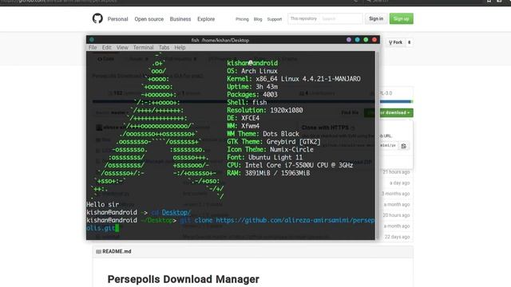Click the Sign in button
Image resolution: width=511 pixels, height=287 pixels.
(x=376, y=19)
